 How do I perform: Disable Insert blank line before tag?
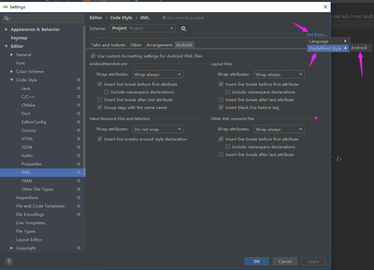[x=221, y=107]
